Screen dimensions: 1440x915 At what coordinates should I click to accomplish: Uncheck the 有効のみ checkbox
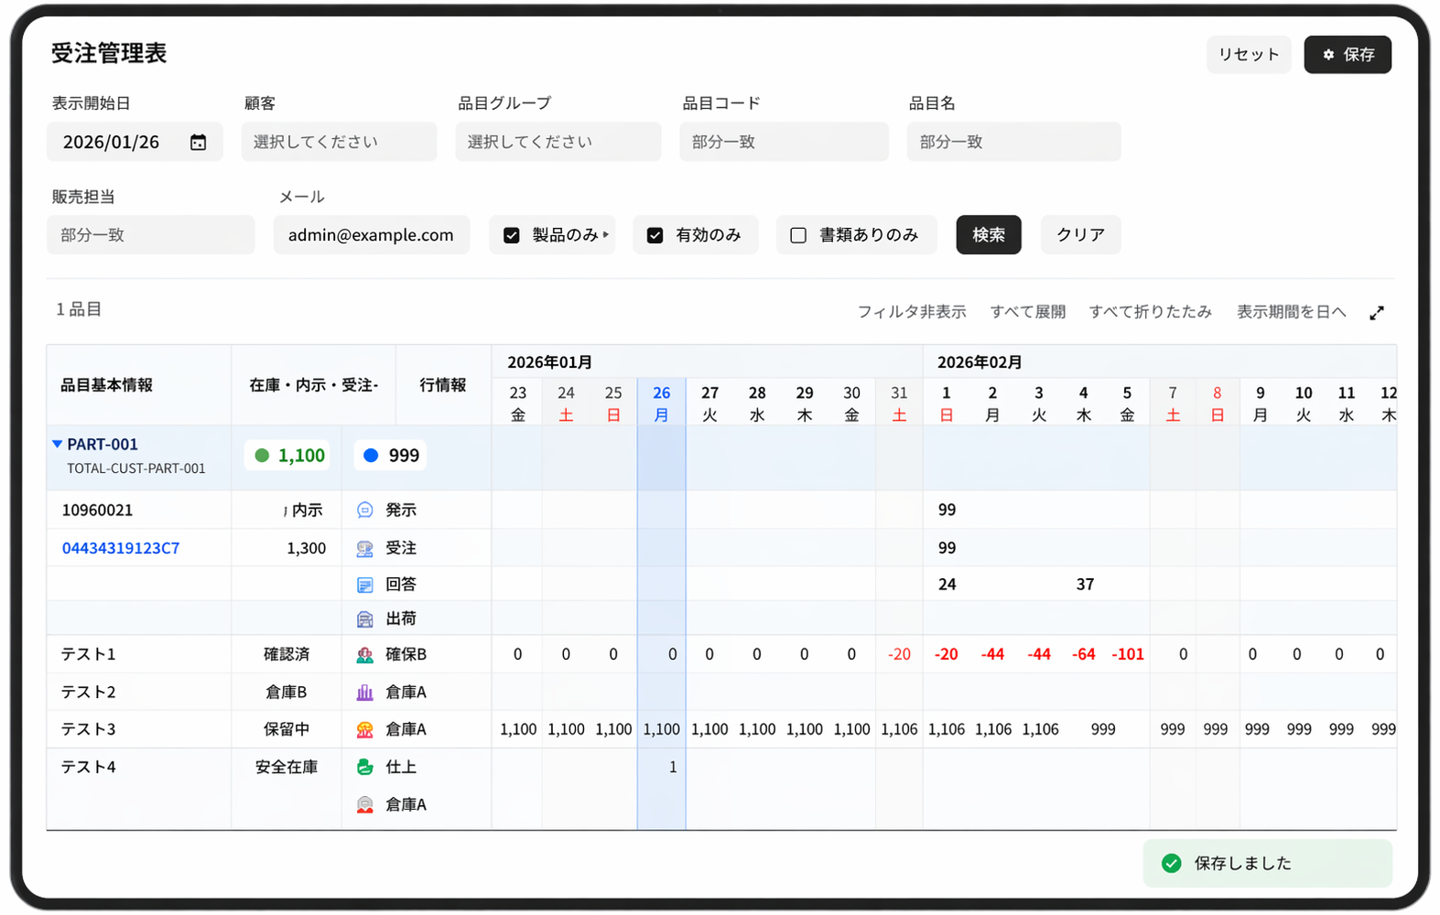coord(655,236)
